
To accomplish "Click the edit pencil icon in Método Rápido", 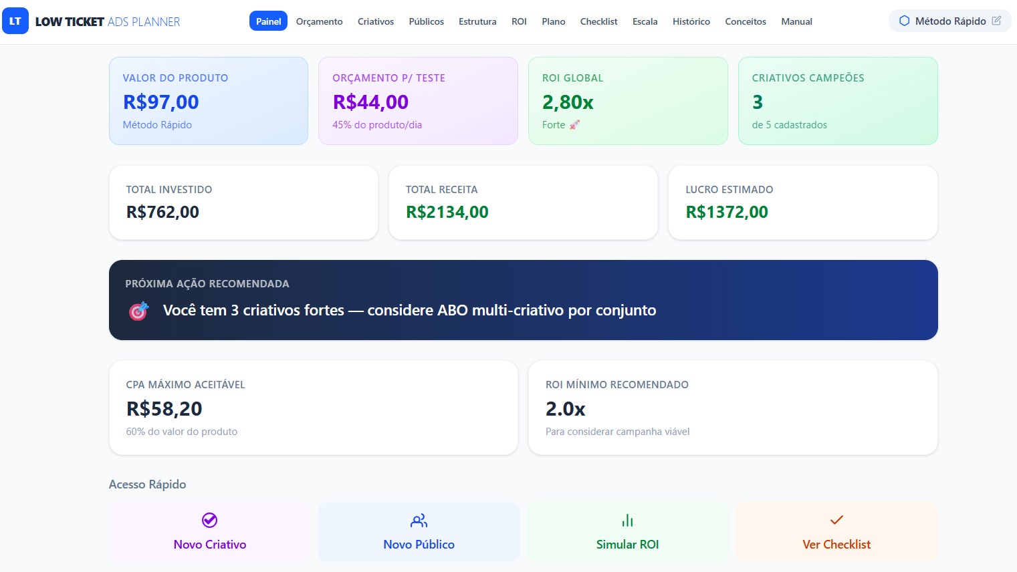I will coord(996,21).
